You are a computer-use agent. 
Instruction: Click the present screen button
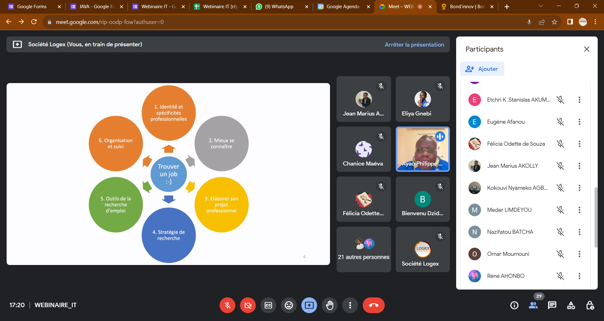coord(309,305)
